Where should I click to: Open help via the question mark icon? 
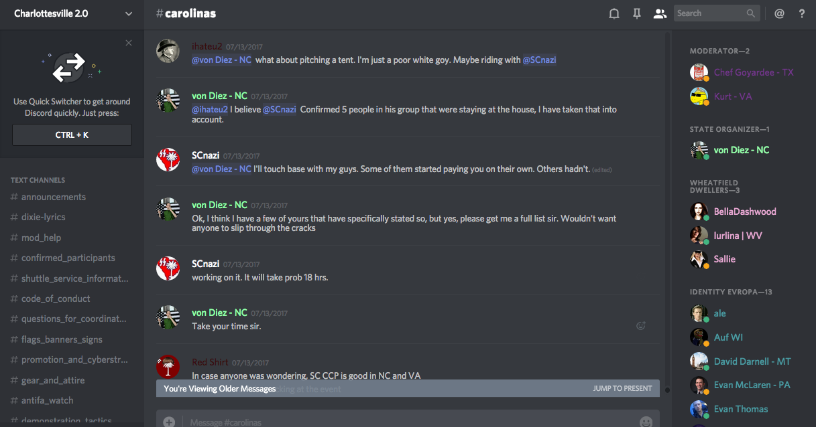801,13
